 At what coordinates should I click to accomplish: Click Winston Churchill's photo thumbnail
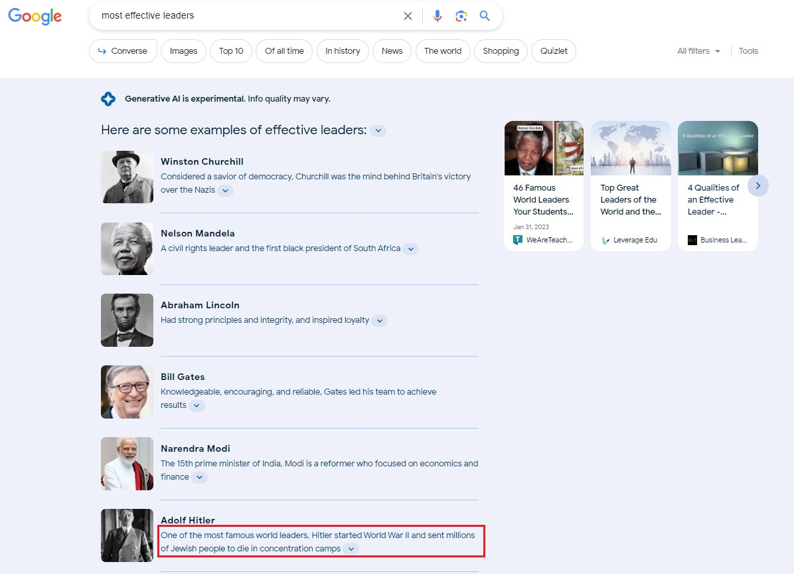127,177
